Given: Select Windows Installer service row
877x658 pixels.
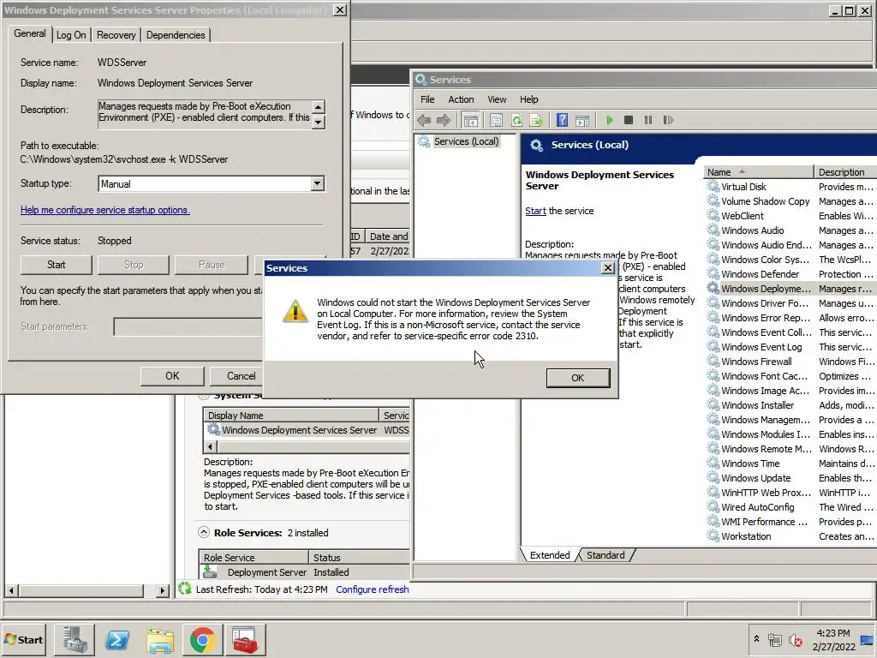Looking at the screenshot, I should click(790, 405).
